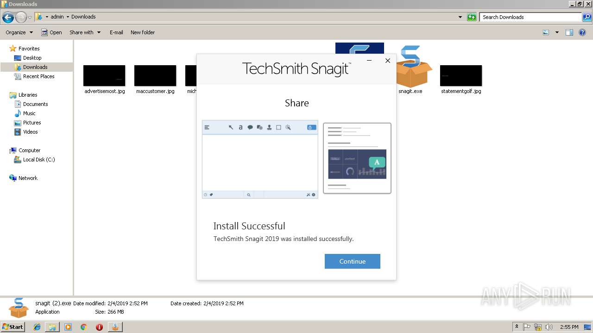The image size is (593, 333).
Task: Click the Search Downloads field
Action: click(530, 17)
